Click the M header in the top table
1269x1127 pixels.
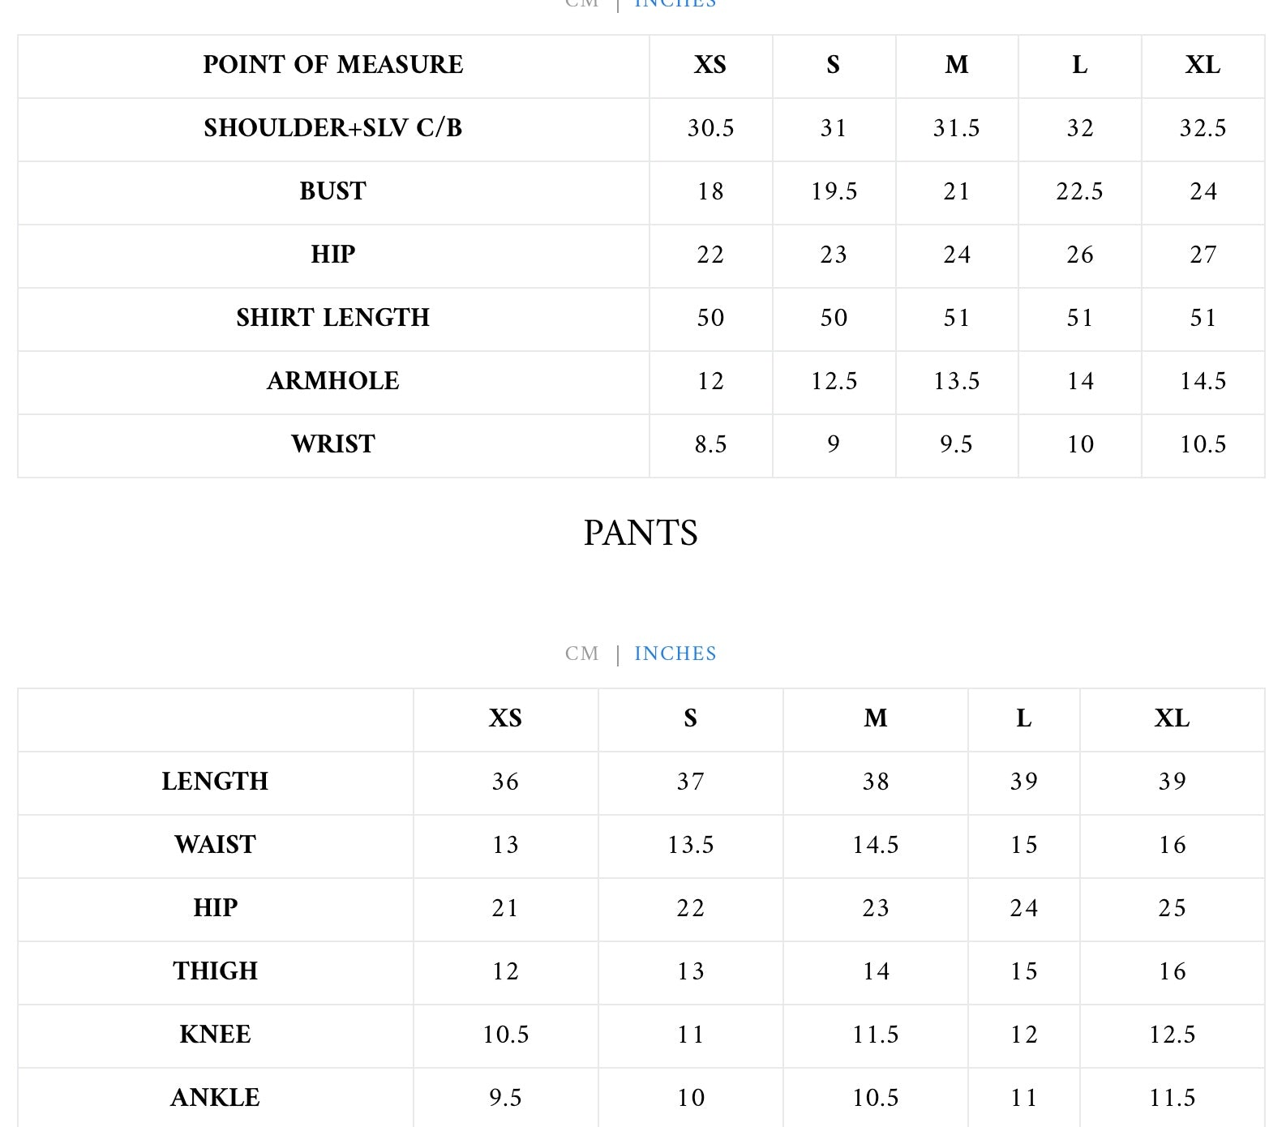(957, 65)
